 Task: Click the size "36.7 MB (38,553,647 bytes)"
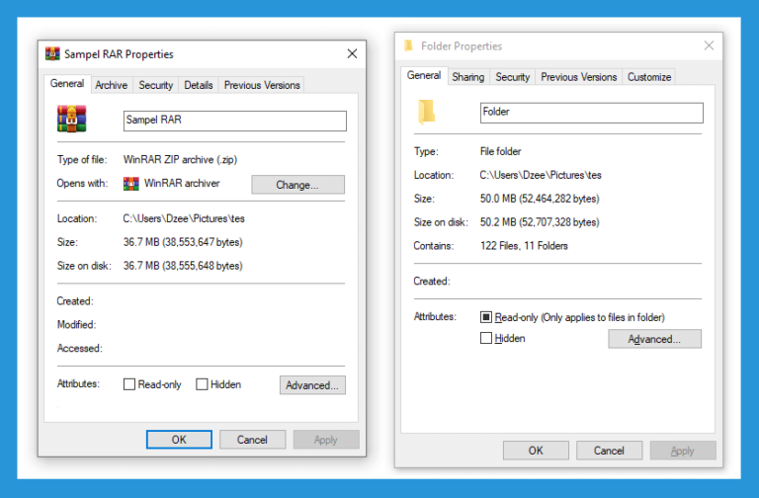coord(183,242)
